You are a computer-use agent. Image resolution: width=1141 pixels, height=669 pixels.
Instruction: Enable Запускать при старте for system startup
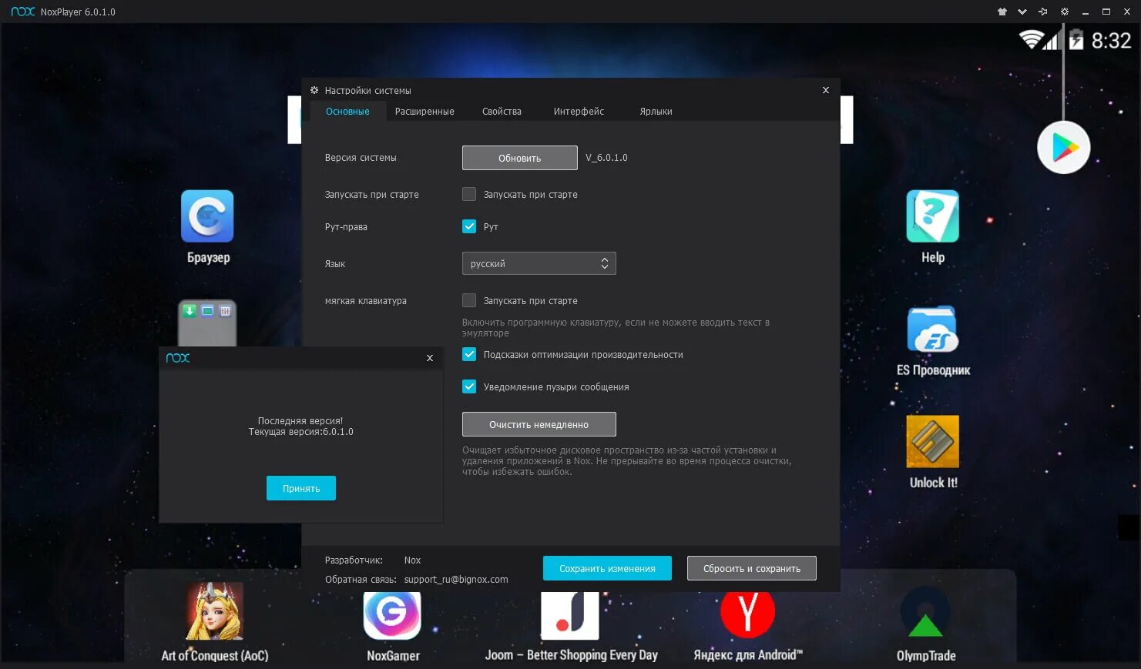469,194
